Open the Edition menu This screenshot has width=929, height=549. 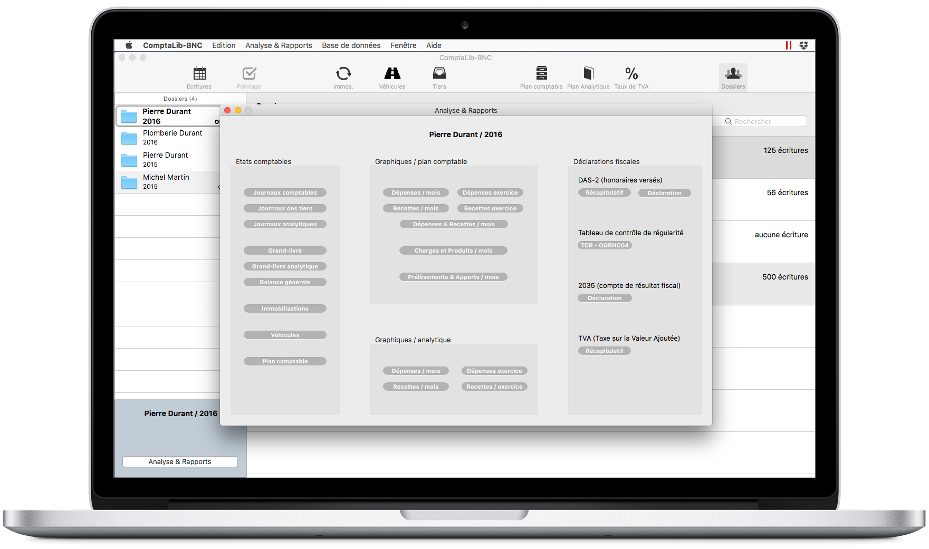[x=224, y=45]
